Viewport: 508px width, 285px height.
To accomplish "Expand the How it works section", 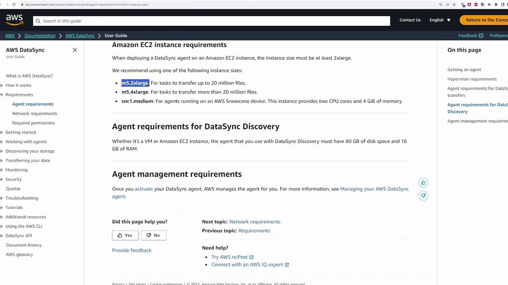I will 2,85.
